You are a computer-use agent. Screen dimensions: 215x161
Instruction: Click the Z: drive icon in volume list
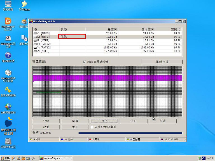tap(35, 51)
